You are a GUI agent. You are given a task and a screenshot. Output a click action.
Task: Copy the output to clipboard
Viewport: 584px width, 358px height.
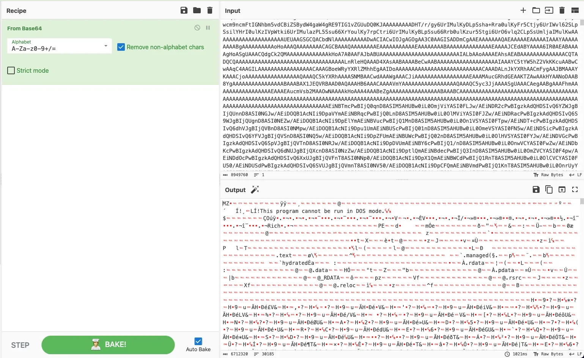point(549,189)
